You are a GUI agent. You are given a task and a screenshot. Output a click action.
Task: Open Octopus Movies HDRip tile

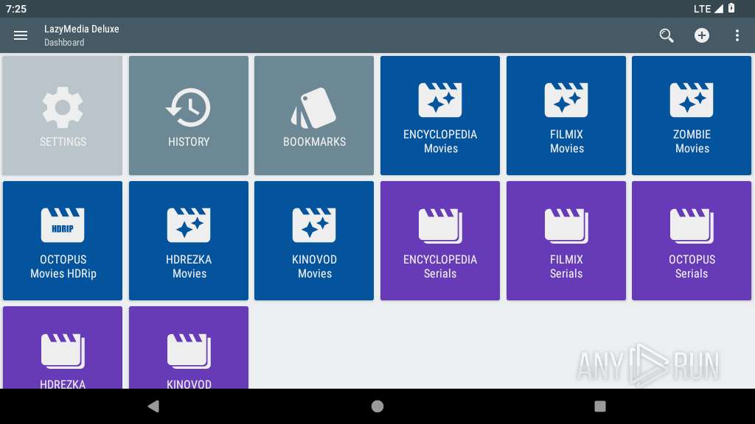[63, 241]
